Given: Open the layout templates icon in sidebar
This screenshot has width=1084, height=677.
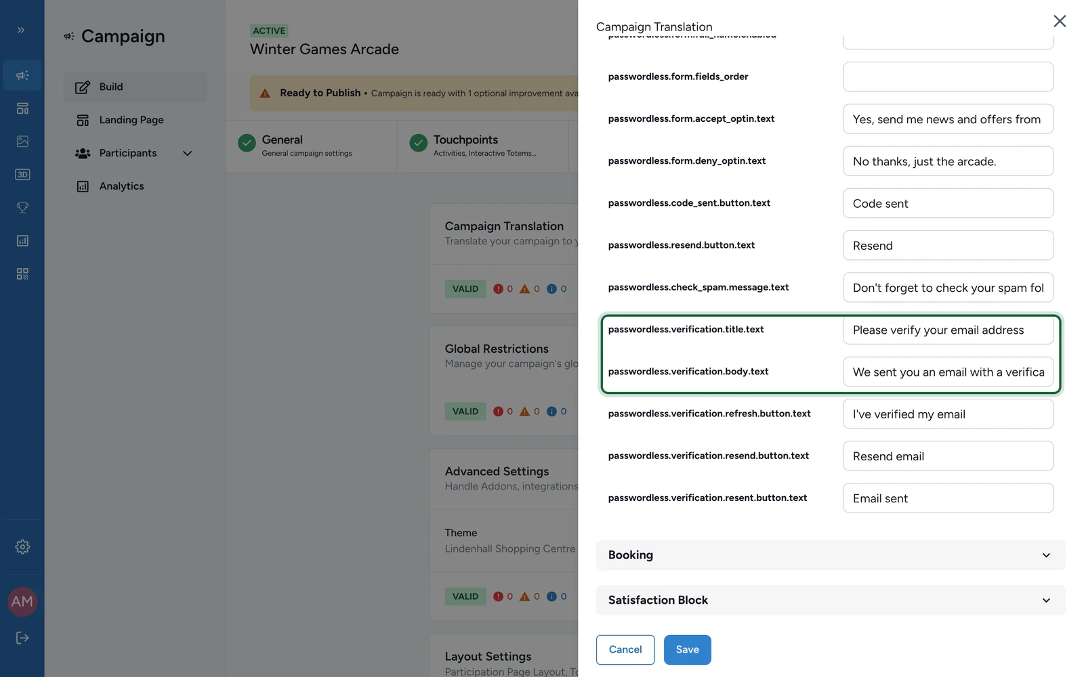Looking at the screenshot, I should click(x=22, y=108).
